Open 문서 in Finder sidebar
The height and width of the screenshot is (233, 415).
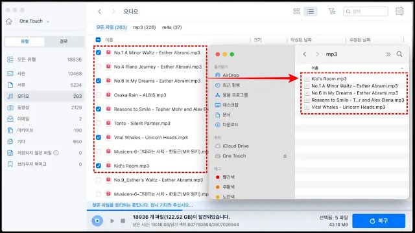pyautogui.click(x=222, y=115)
